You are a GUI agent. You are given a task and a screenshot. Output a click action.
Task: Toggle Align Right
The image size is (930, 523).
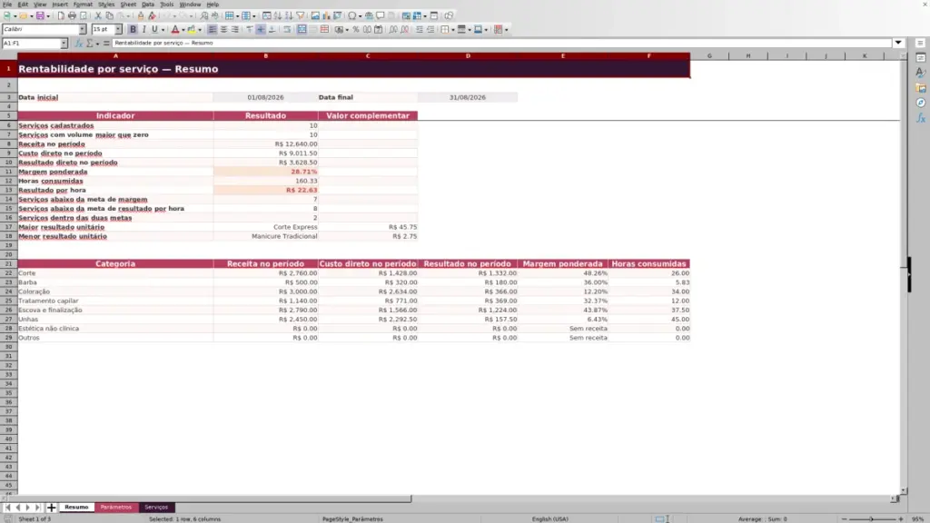coord(235,30)
